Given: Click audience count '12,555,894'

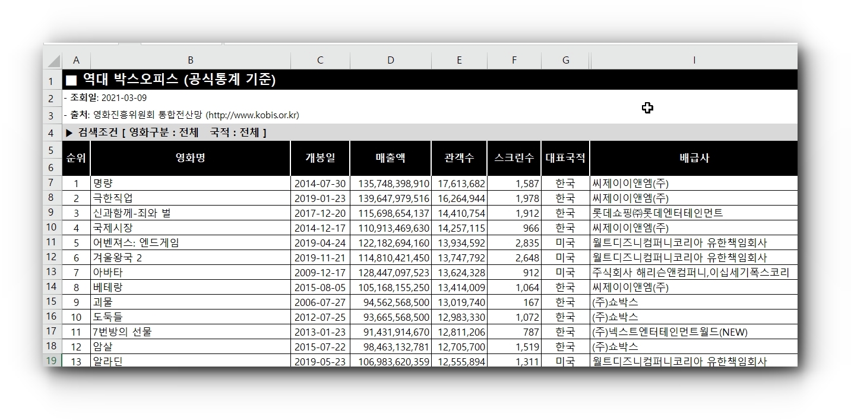Looking at the screenshot, I should point(459,361).
